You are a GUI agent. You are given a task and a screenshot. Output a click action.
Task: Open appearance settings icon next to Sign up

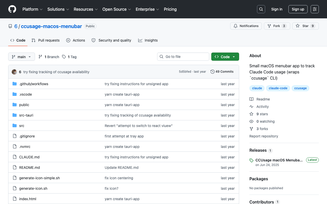pyautogui.click(x=315, y=9)
